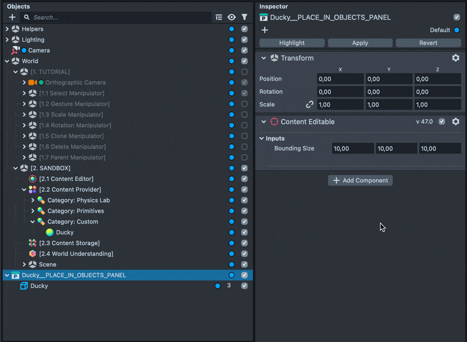Click the hierarchy list view icon
This screenshot has height=342, width=467.
(x=219, y=18)
